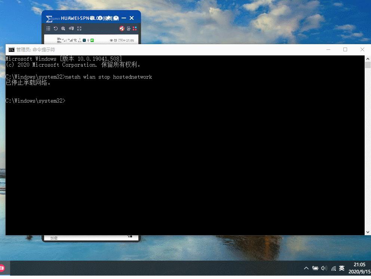The height and width of the screenshot is (279, 371).
Task: Toggle the red muted speaker icon
Action: 122,28
